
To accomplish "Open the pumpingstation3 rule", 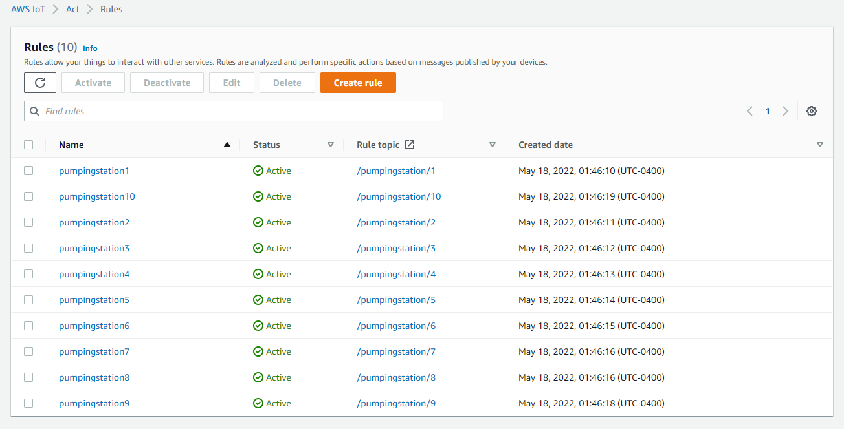I will [x=94, y=248].
